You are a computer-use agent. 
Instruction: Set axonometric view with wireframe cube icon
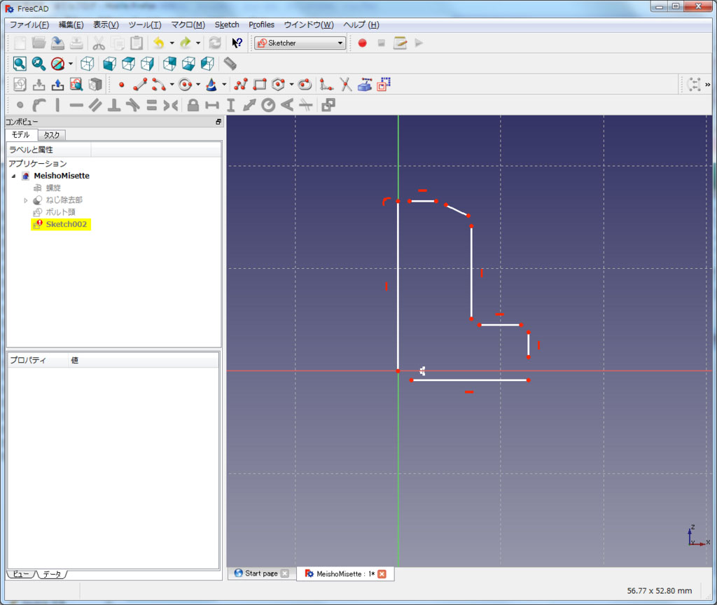pyautogui.click(x=88, y=64)
